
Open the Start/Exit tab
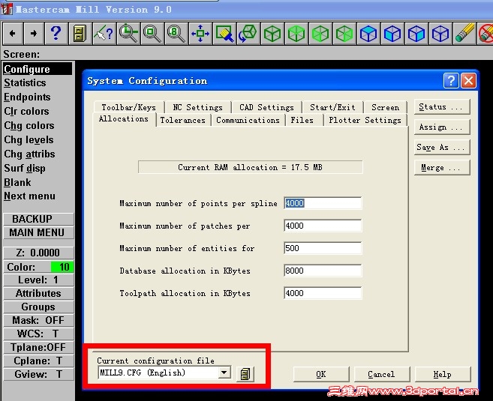[x=332, y=107]
